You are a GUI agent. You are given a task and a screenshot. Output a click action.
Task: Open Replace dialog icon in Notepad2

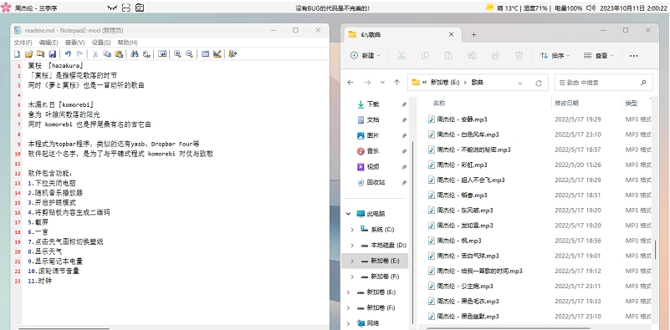(146, 53)
